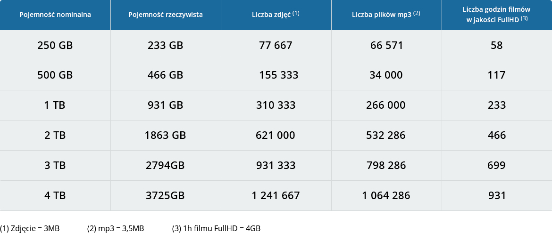Click the Pojemność nominalna column header

tap(55, 15)
